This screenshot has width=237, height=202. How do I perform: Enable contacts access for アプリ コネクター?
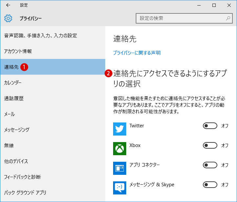[210, 165]
